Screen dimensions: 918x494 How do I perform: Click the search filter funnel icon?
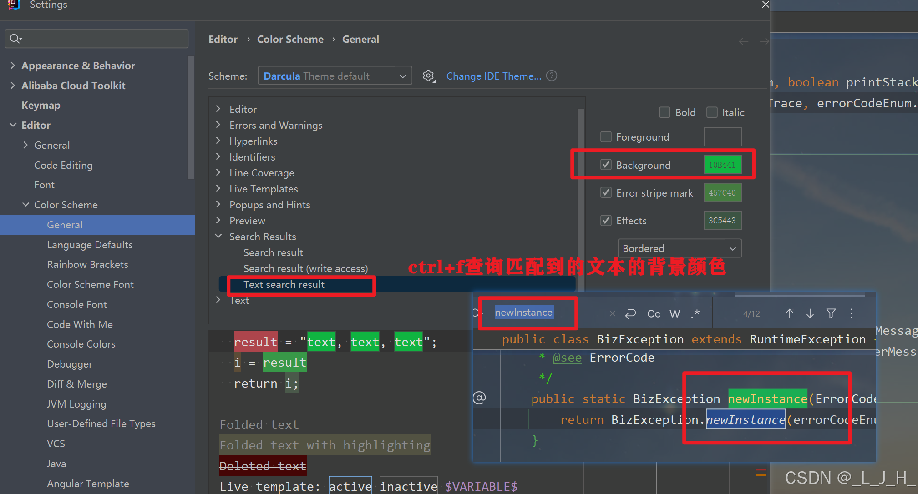click(x=831, y=313)
